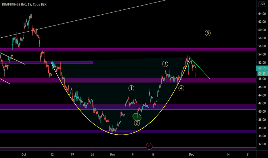Click the earnings E marker
Viewport: 268px width, 158px height.
pyautogui.click(x=149, y=146)
